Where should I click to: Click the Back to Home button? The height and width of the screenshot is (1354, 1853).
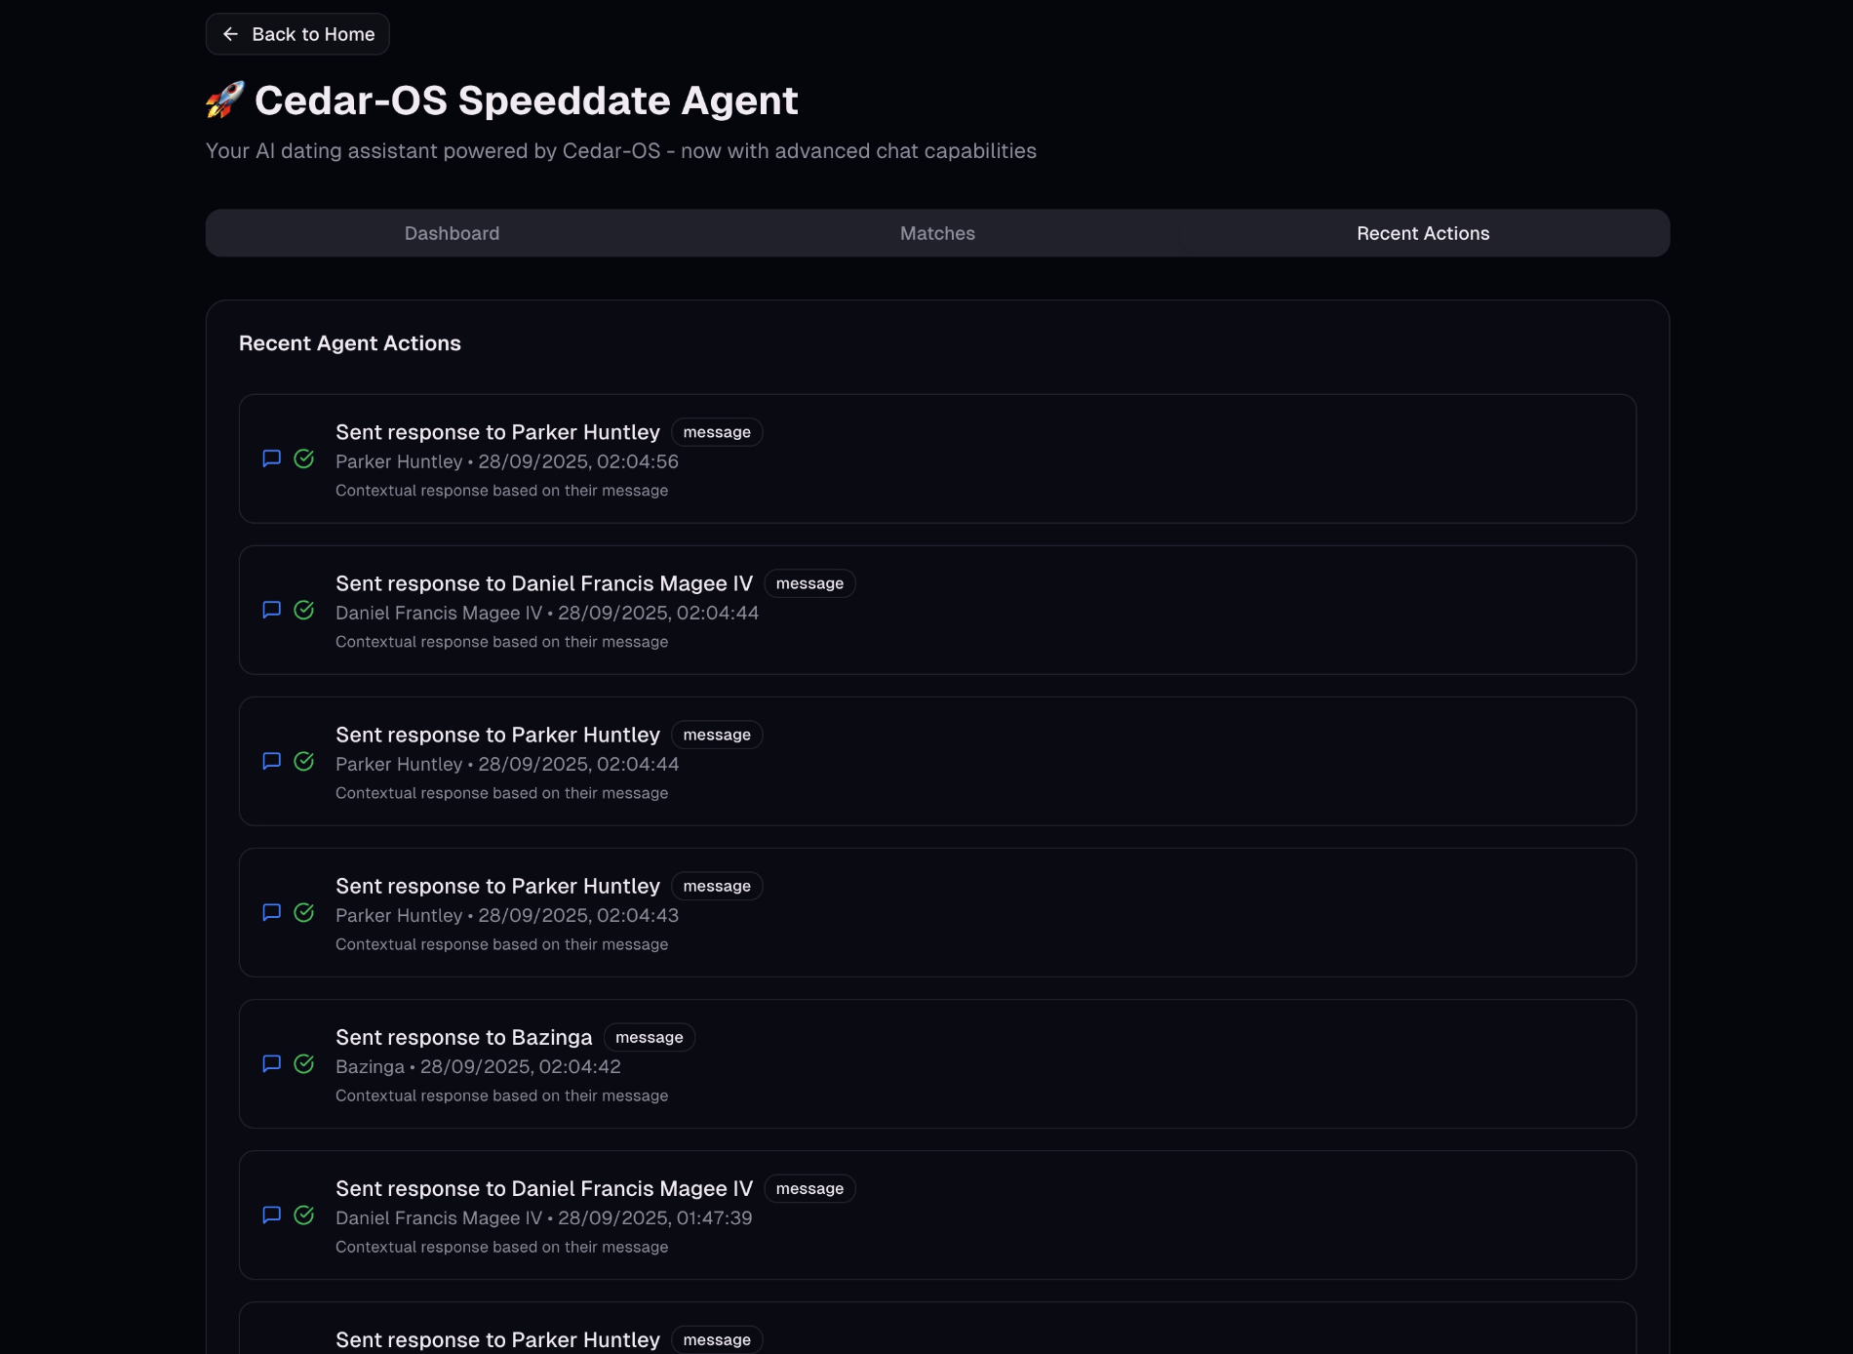[x=297, y=34]
